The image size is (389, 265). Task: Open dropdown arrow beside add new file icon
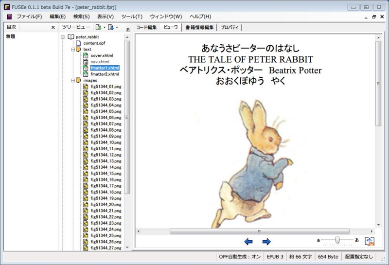point(105,27)
